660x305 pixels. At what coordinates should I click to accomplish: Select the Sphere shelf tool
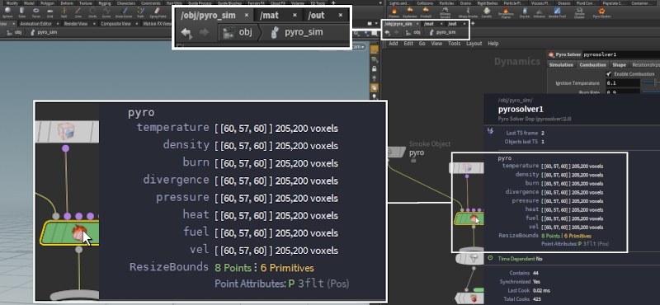(7, 12)
